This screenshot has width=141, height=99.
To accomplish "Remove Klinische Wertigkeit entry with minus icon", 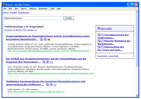I will pos(102,41).
